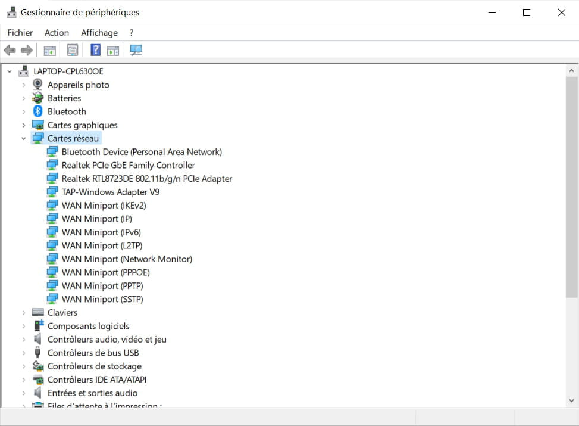Select the Bluetooth category label

tap(67, 111)
